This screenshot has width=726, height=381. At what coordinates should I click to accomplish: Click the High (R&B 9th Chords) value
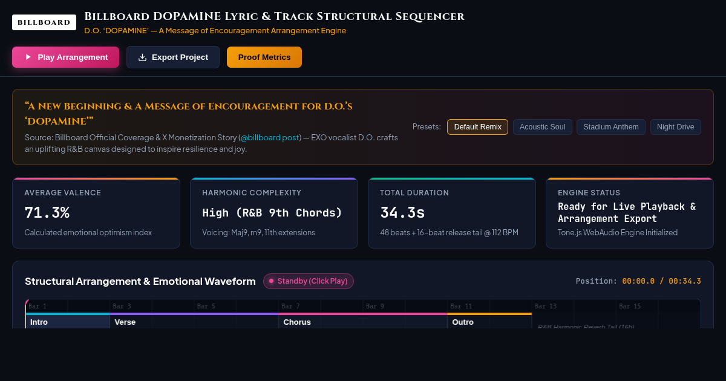pyautogui.click(x=272, y=213)
